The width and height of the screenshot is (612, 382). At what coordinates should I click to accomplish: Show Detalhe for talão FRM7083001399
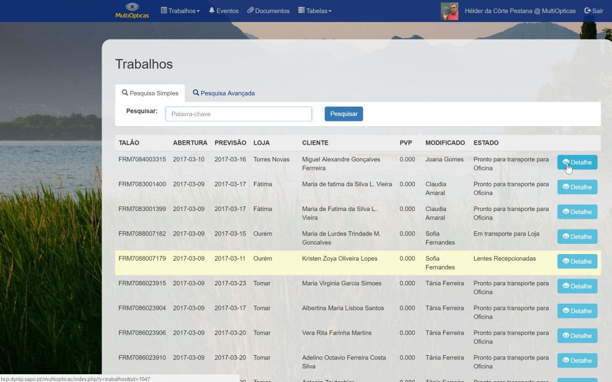point(577,212)
